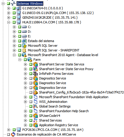Click the C: drive icon
124x137 pixels.
coord(24,27)
